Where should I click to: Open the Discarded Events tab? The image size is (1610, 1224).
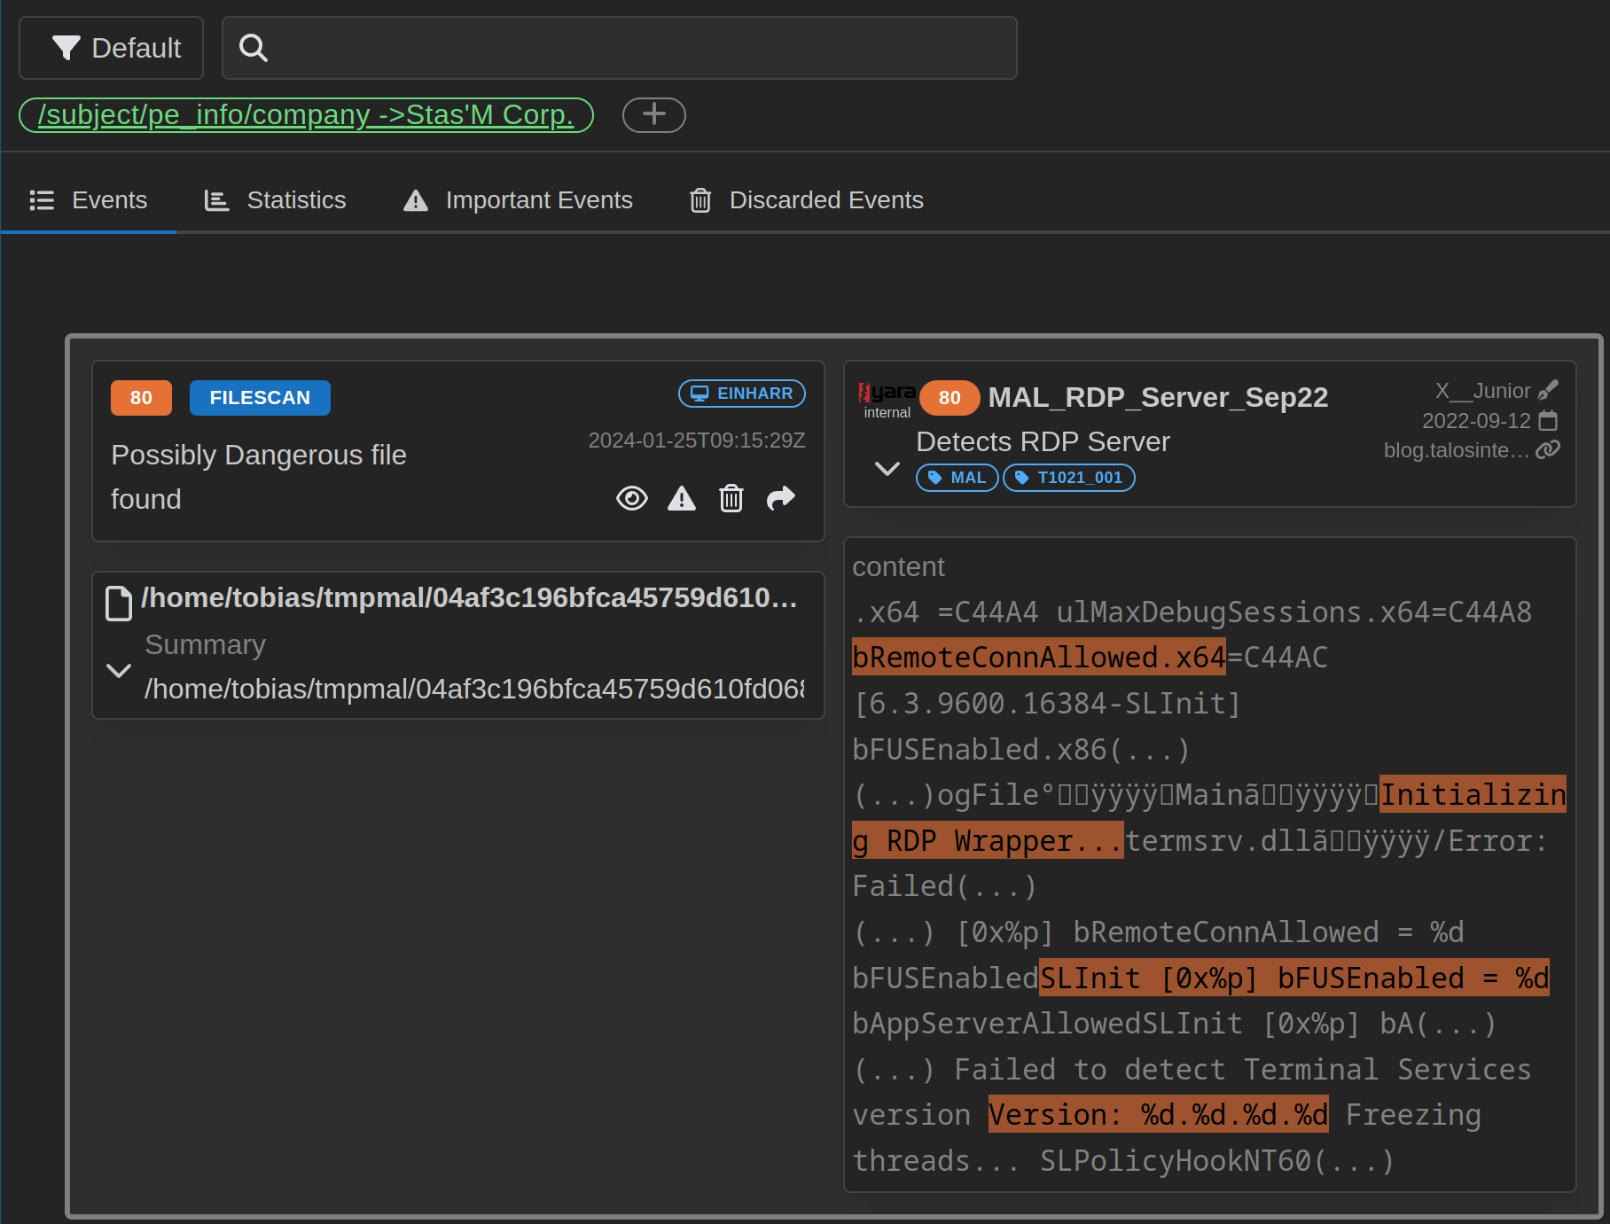coord(806,200)
